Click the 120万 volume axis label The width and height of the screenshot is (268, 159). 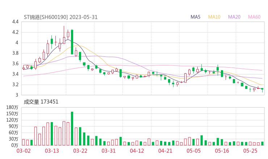pos(12,120)
